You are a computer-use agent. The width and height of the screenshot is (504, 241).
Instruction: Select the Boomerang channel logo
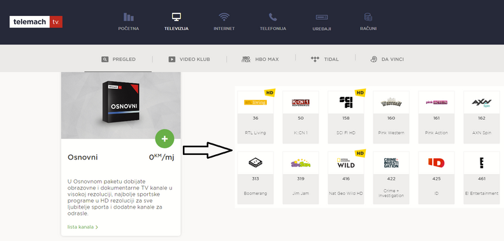pos(256,163)
